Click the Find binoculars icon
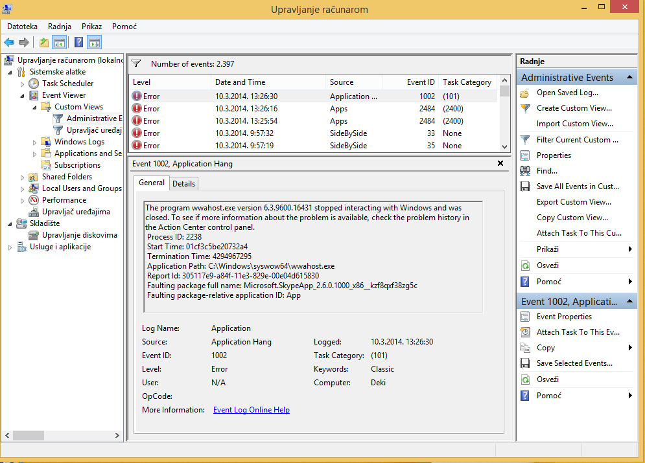645x463 pixels. pos(525,171)
